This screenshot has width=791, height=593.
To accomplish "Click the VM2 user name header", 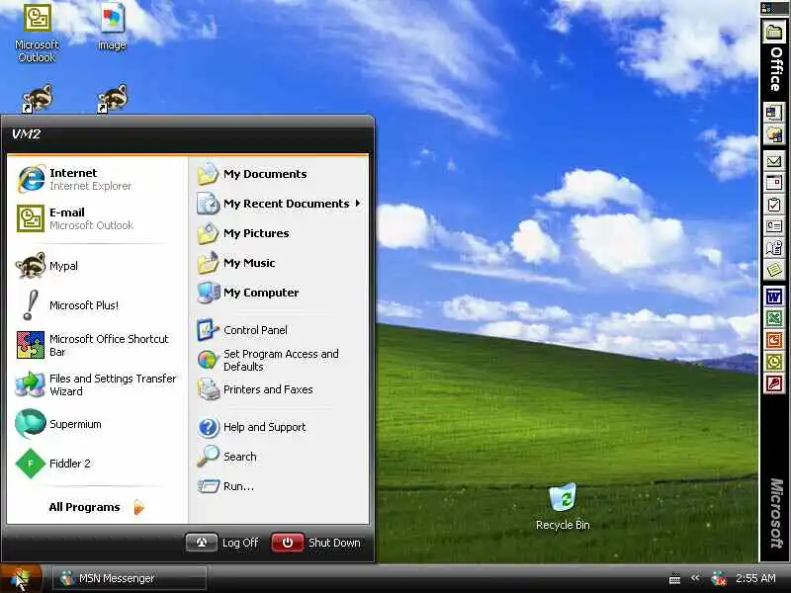I will pos(26,134).
